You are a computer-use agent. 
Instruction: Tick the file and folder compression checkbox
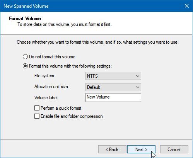pos(37,116)
